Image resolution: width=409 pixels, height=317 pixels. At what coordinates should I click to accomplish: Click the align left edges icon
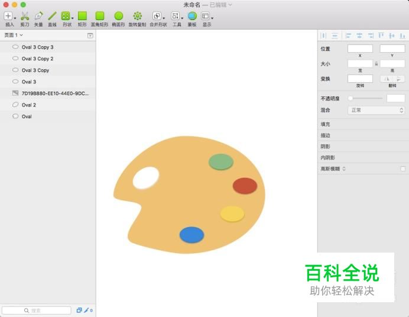348,35
